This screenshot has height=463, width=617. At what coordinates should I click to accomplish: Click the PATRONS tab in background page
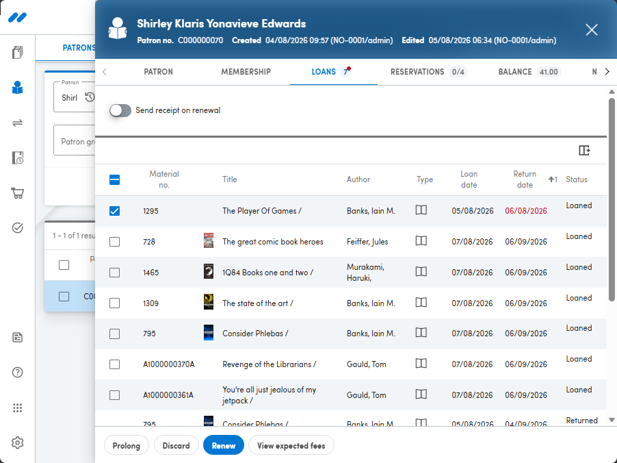coord(79,48)
